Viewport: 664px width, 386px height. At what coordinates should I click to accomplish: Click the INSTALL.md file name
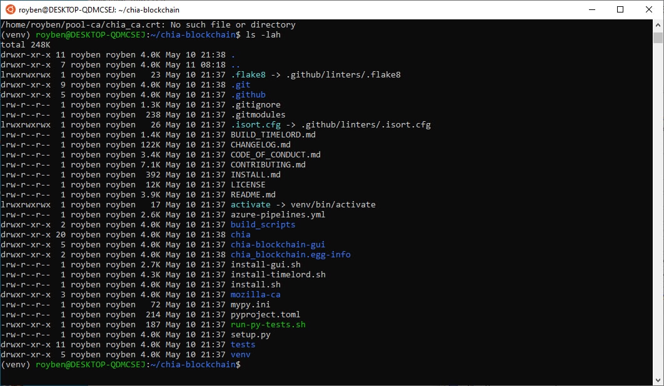click(255, 175)
